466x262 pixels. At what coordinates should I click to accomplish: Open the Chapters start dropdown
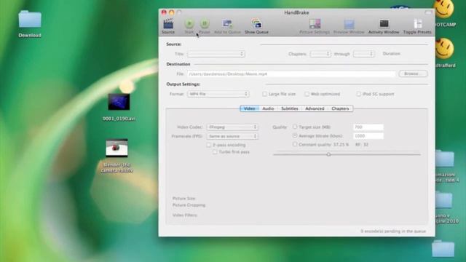coord(320,54)
